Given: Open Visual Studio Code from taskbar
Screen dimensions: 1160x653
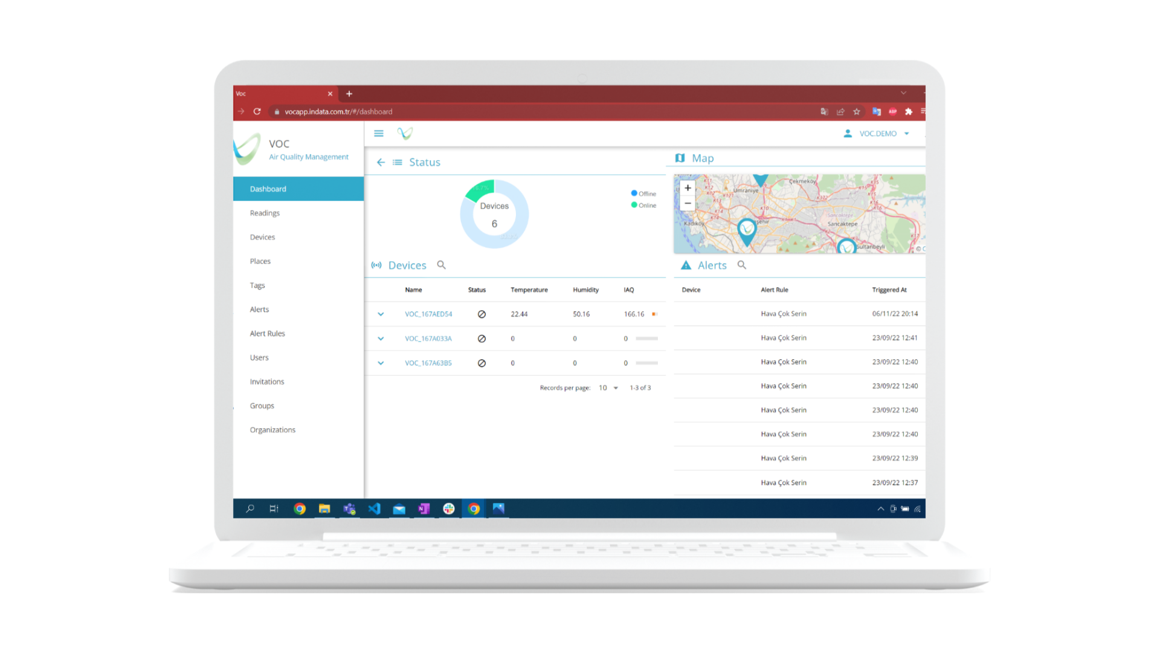Looking at the screenshot, I should coord(375,508).
